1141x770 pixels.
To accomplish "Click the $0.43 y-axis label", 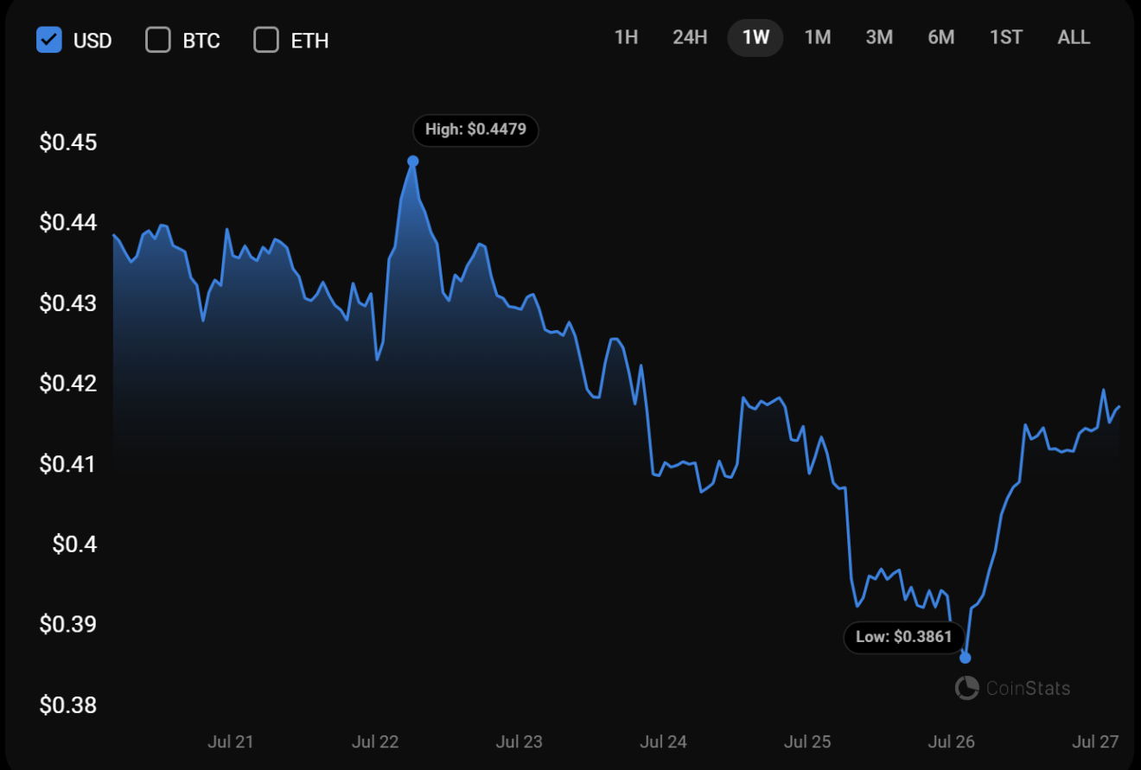I will click(x=68, y=303).
